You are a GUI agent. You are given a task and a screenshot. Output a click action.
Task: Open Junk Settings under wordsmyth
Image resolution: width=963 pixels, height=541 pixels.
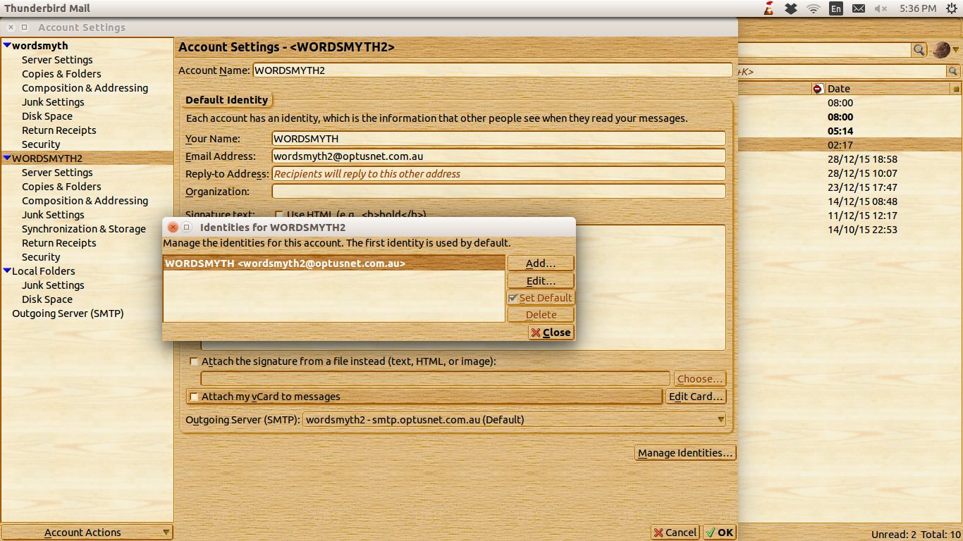(x=53, y=102)
